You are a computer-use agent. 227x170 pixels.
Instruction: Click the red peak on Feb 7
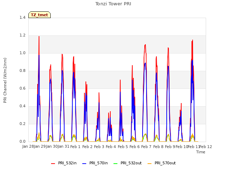(145, 45)
